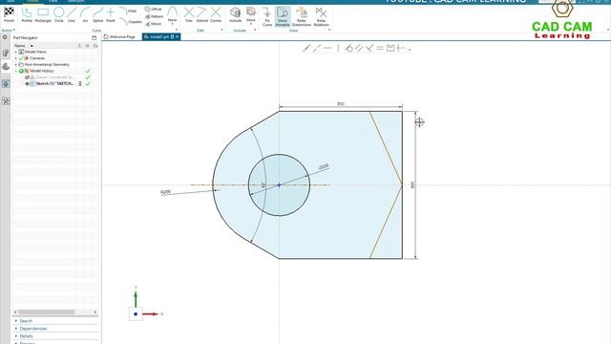Open the Welcome Page tab
611x344 pixels.
pos(119,36)
